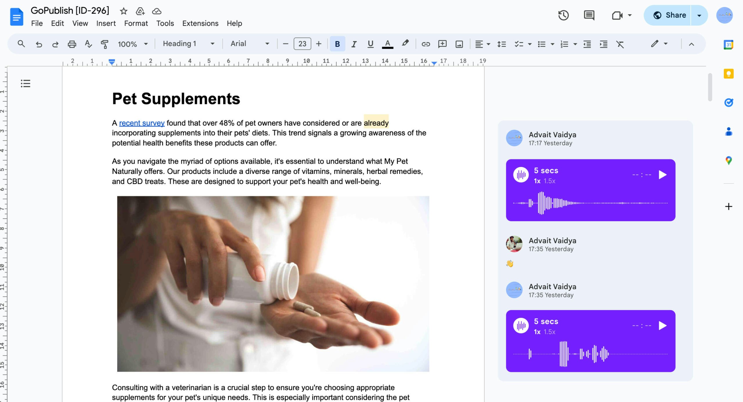Toggle underline formatting
This screenshot has width=743, height=402.
[370, 44]
